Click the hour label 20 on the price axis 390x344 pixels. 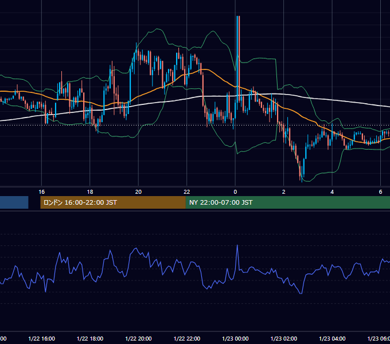pos(138,192)
